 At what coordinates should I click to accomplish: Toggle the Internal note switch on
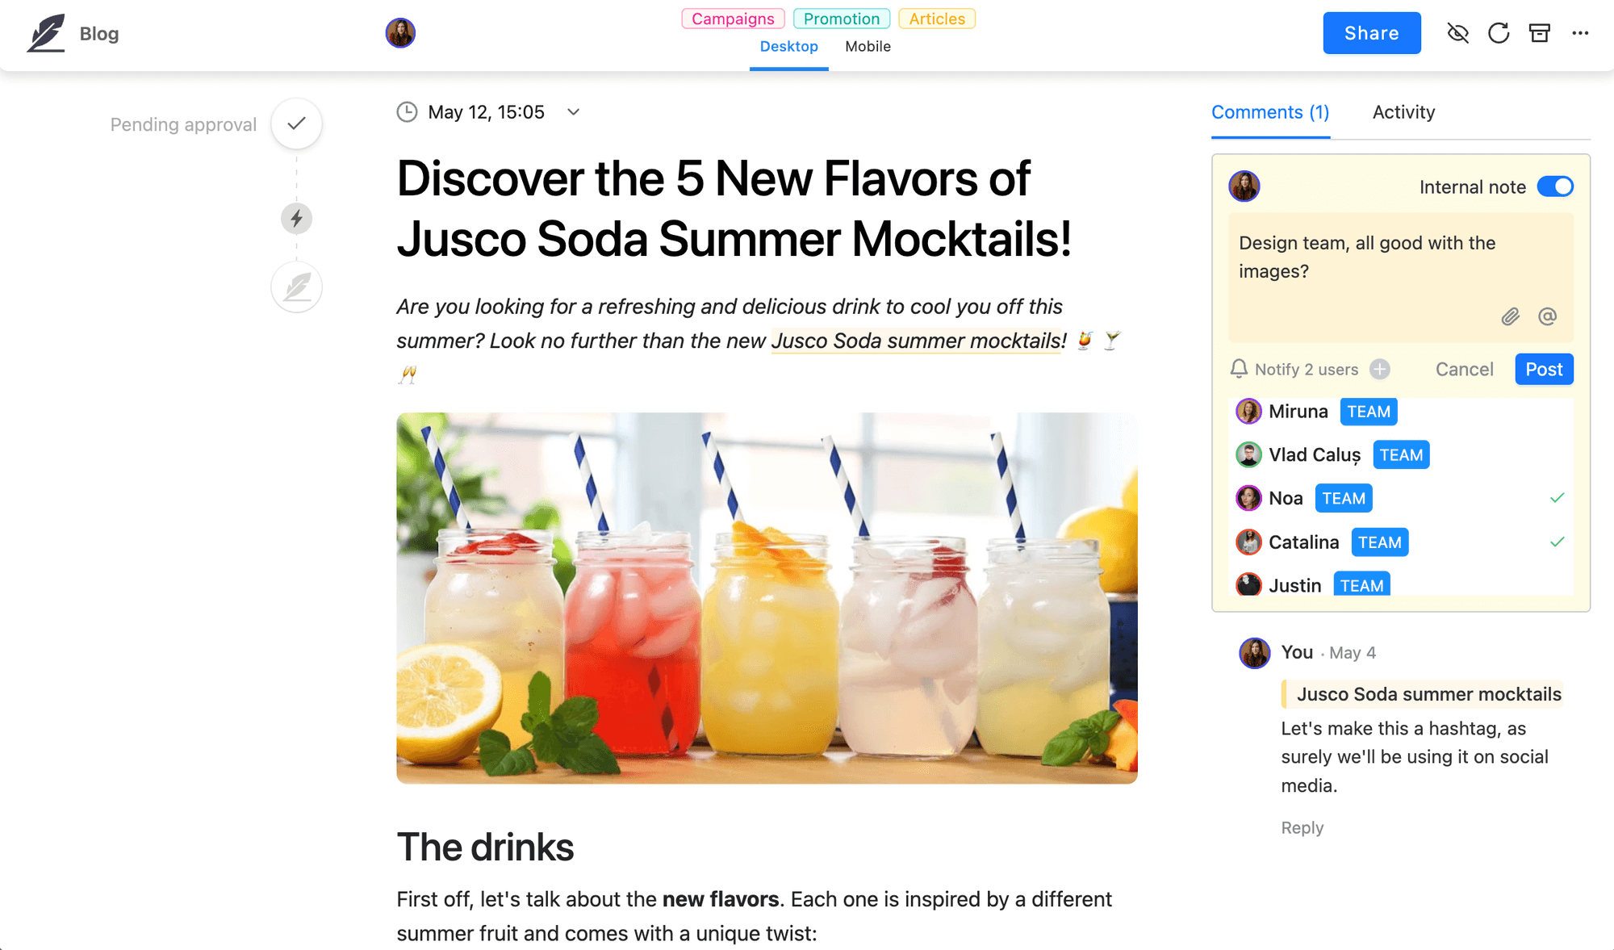(x=1557, y=186)
